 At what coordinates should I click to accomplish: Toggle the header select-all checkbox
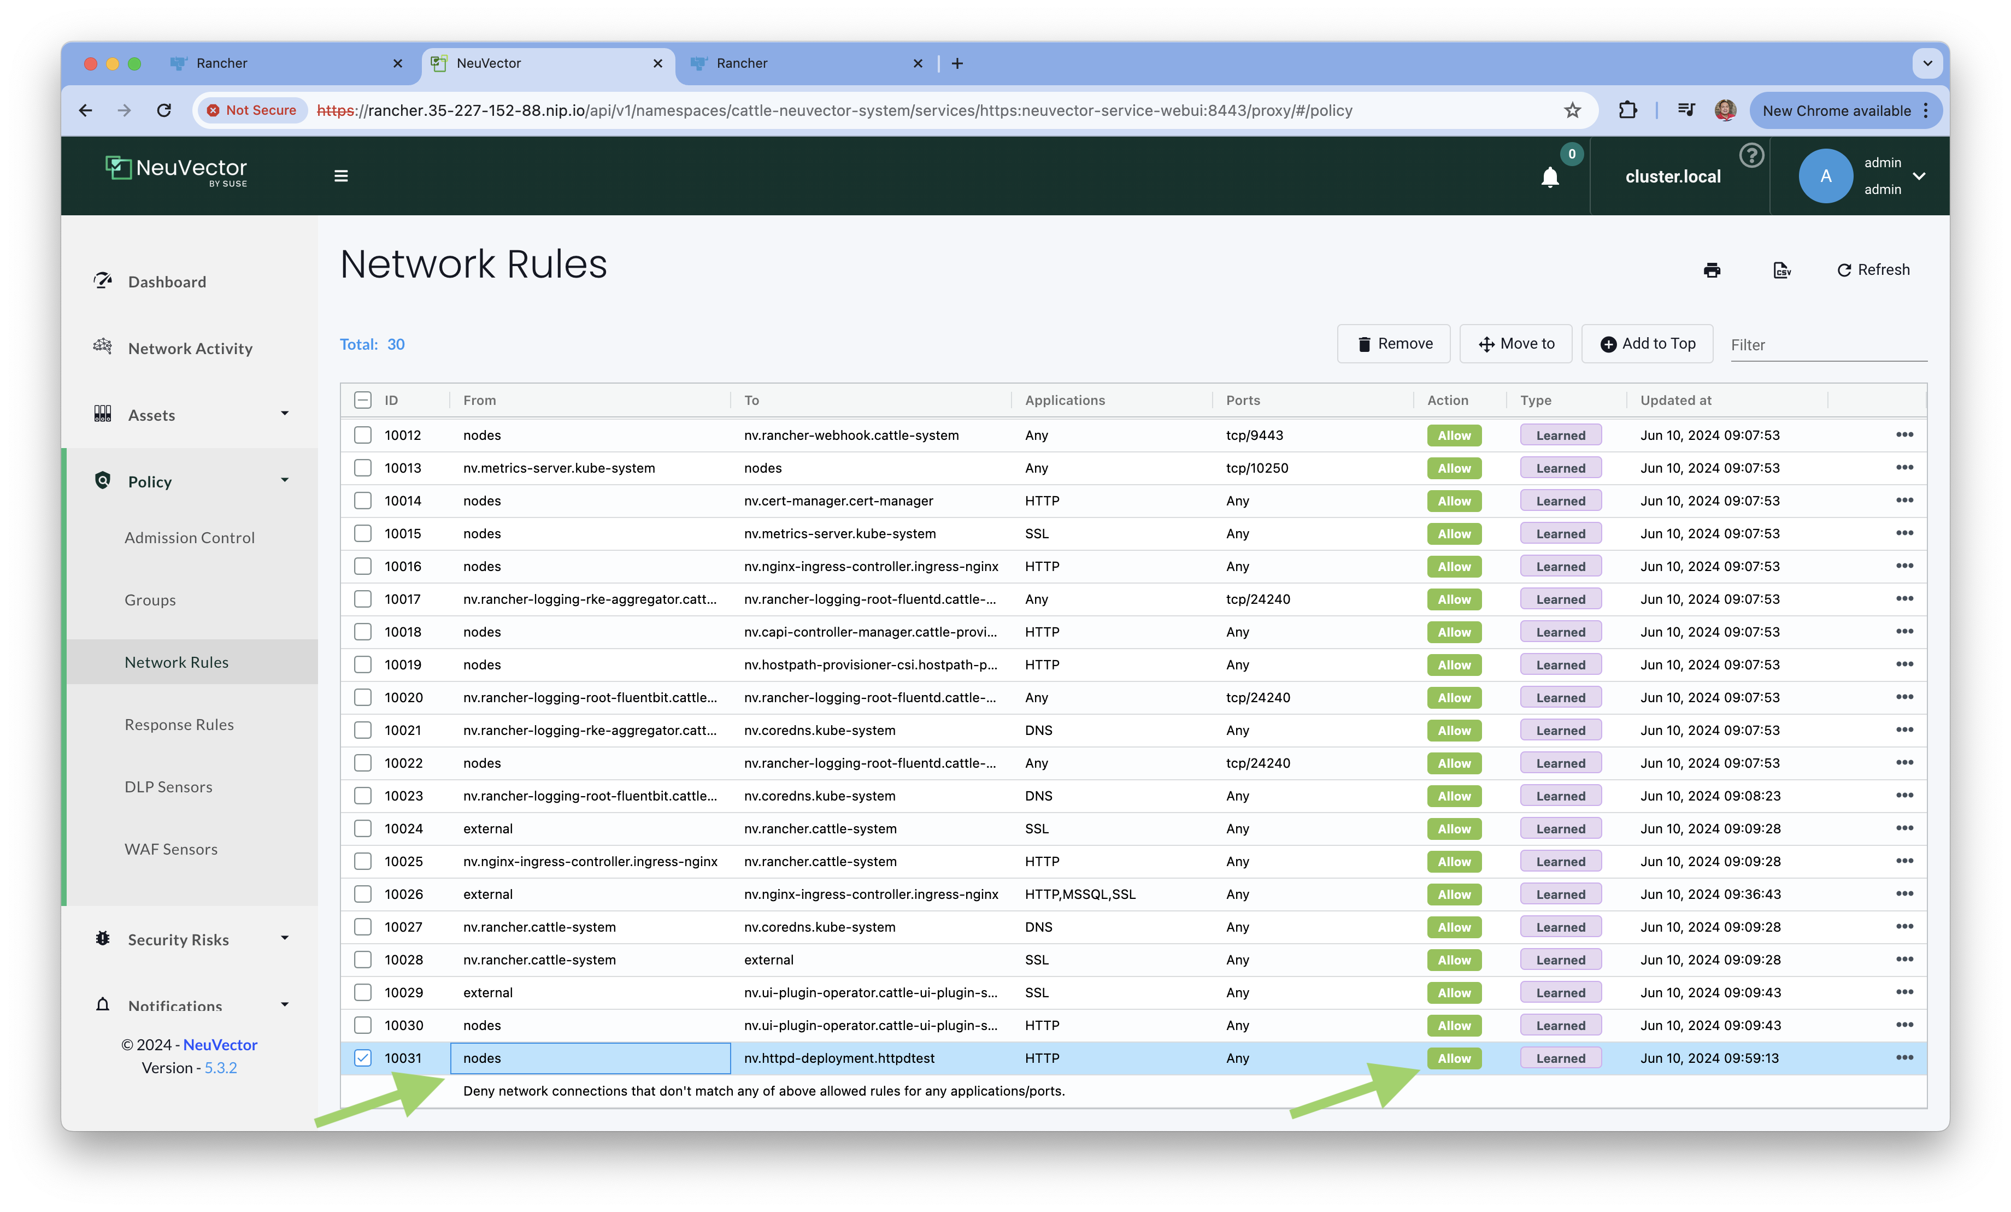click(362, 400)
